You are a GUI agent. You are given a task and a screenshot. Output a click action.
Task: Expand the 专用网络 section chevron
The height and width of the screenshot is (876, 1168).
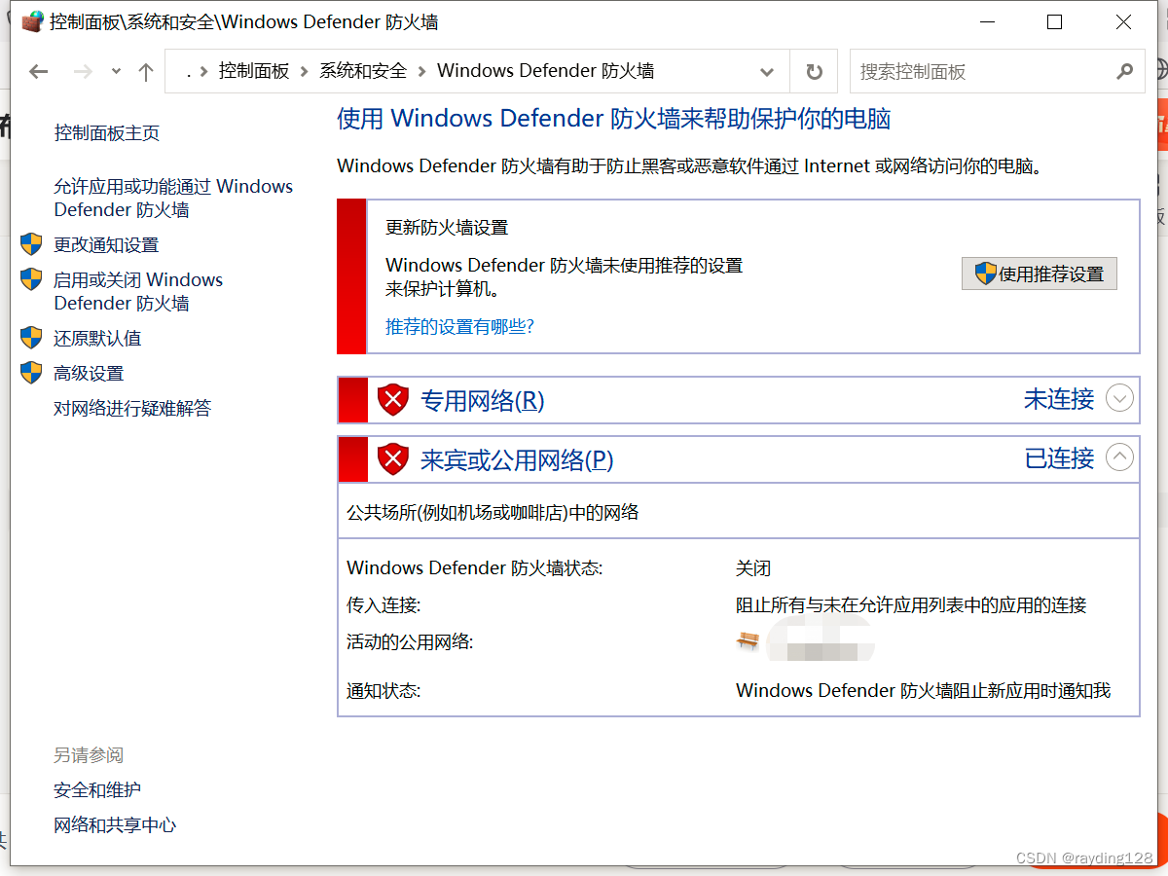tap(1120, 399)
